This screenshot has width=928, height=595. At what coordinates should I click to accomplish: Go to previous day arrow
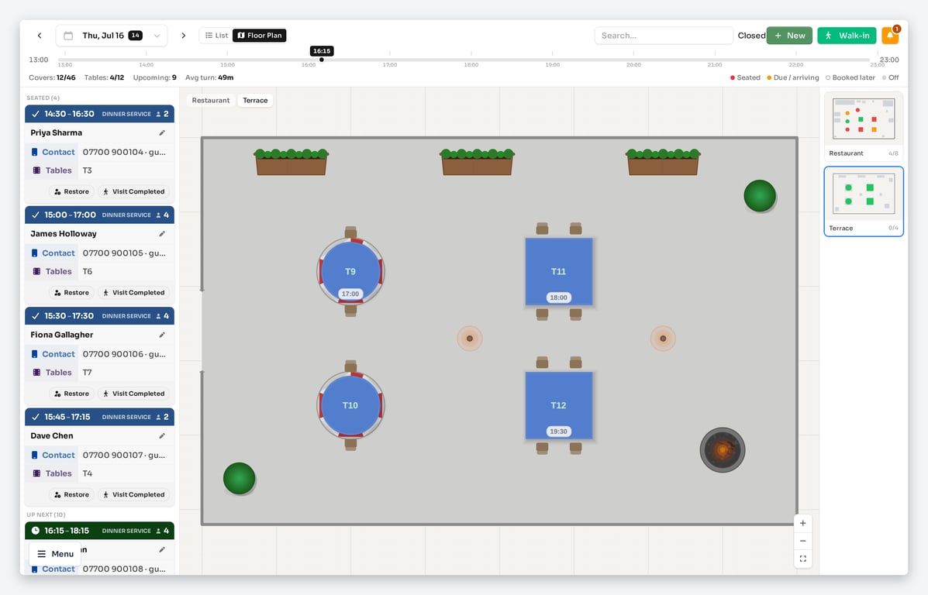point(40,36)
